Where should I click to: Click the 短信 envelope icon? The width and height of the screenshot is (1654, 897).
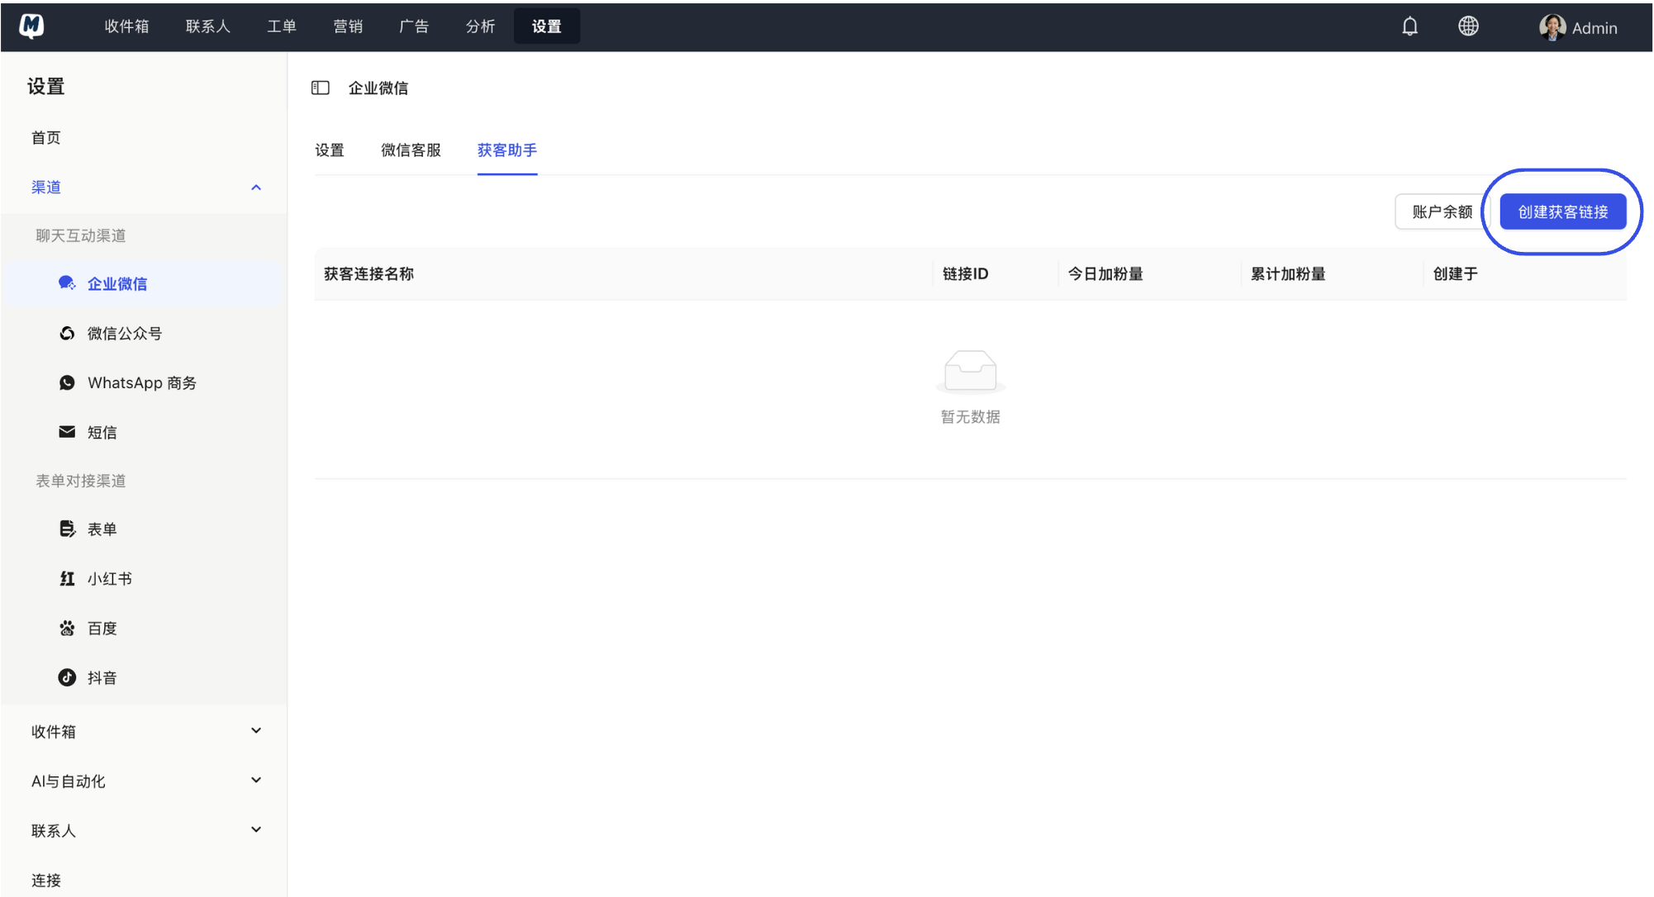[66, 431]
